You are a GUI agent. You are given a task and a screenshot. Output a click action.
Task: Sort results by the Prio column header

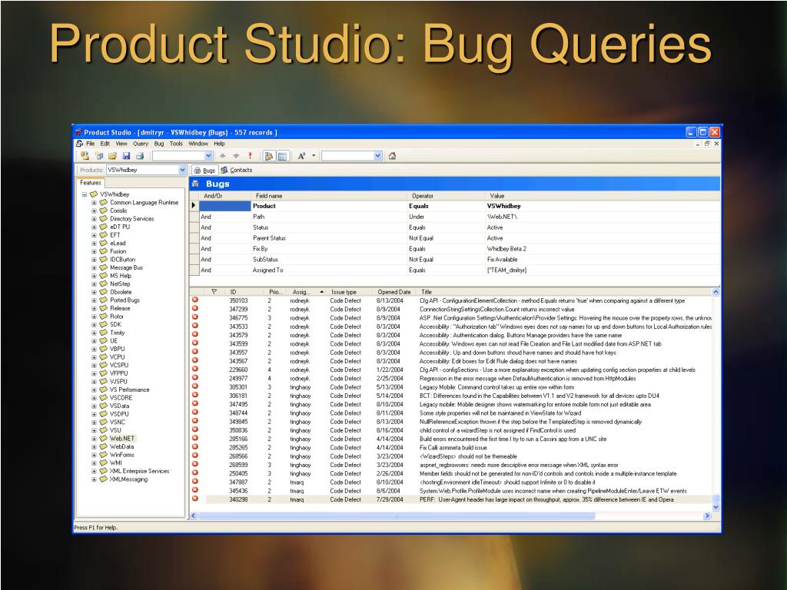click(x=276, y=291)
